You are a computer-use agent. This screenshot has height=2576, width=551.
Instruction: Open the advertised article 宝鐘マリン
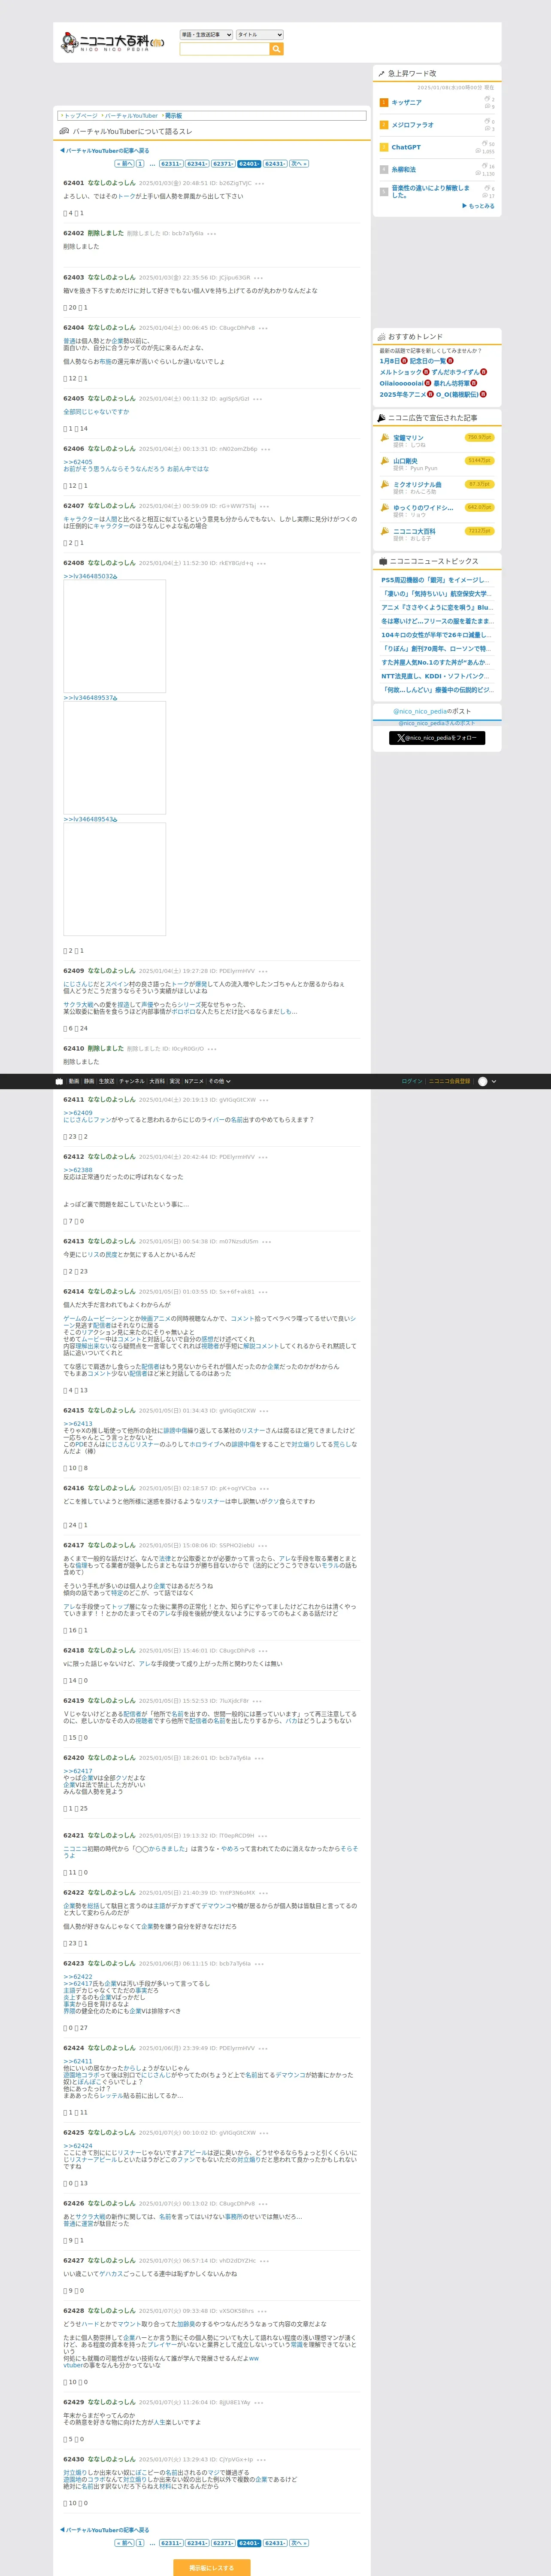[408, 438]
